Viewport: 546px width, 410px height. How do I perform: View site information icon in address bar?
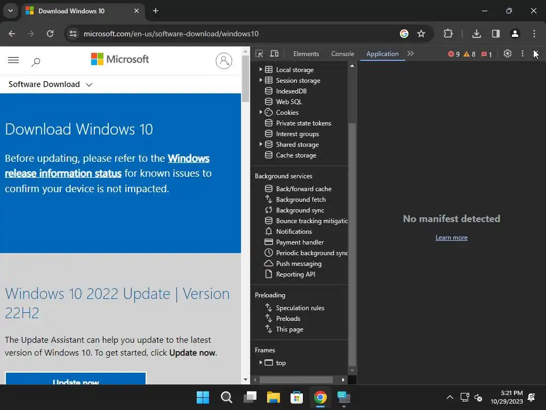tap(73, 34)
